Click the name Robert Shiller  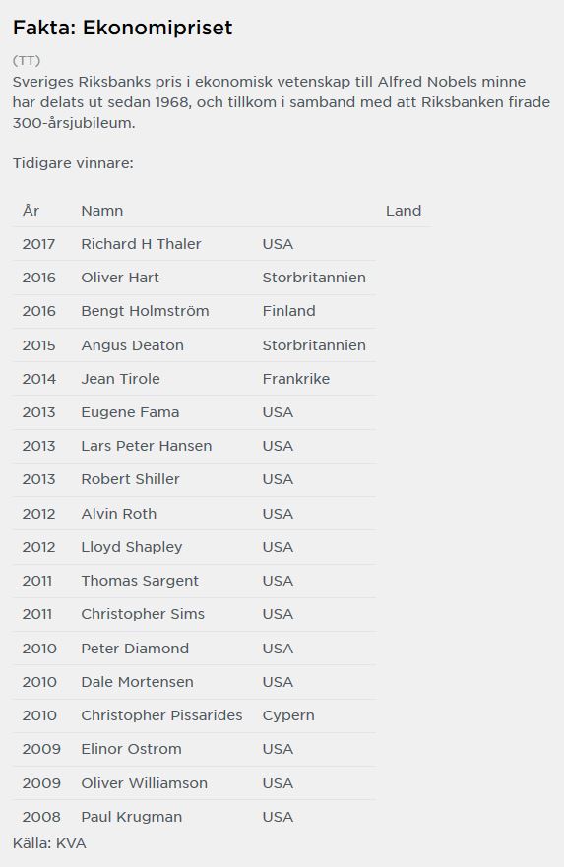coord(130,479)
